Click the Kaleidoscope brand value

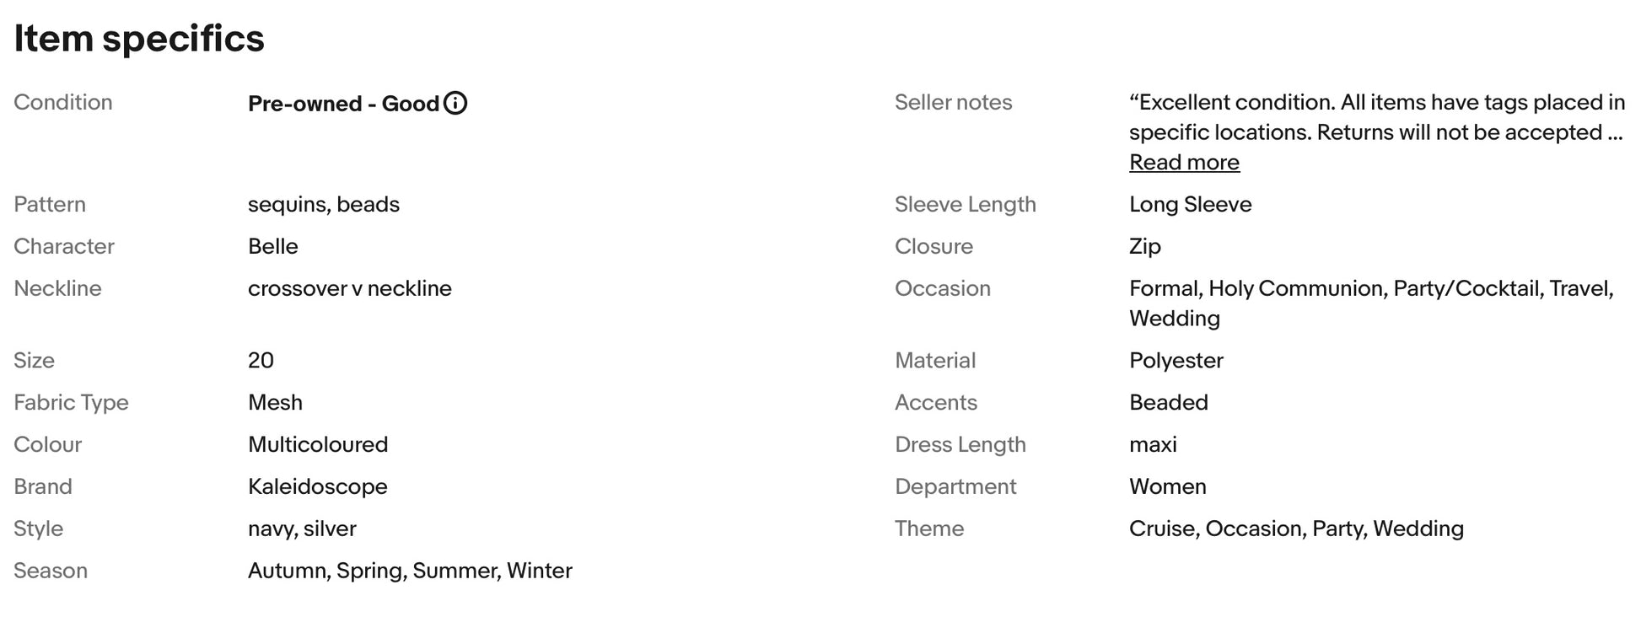click(317, 486)
